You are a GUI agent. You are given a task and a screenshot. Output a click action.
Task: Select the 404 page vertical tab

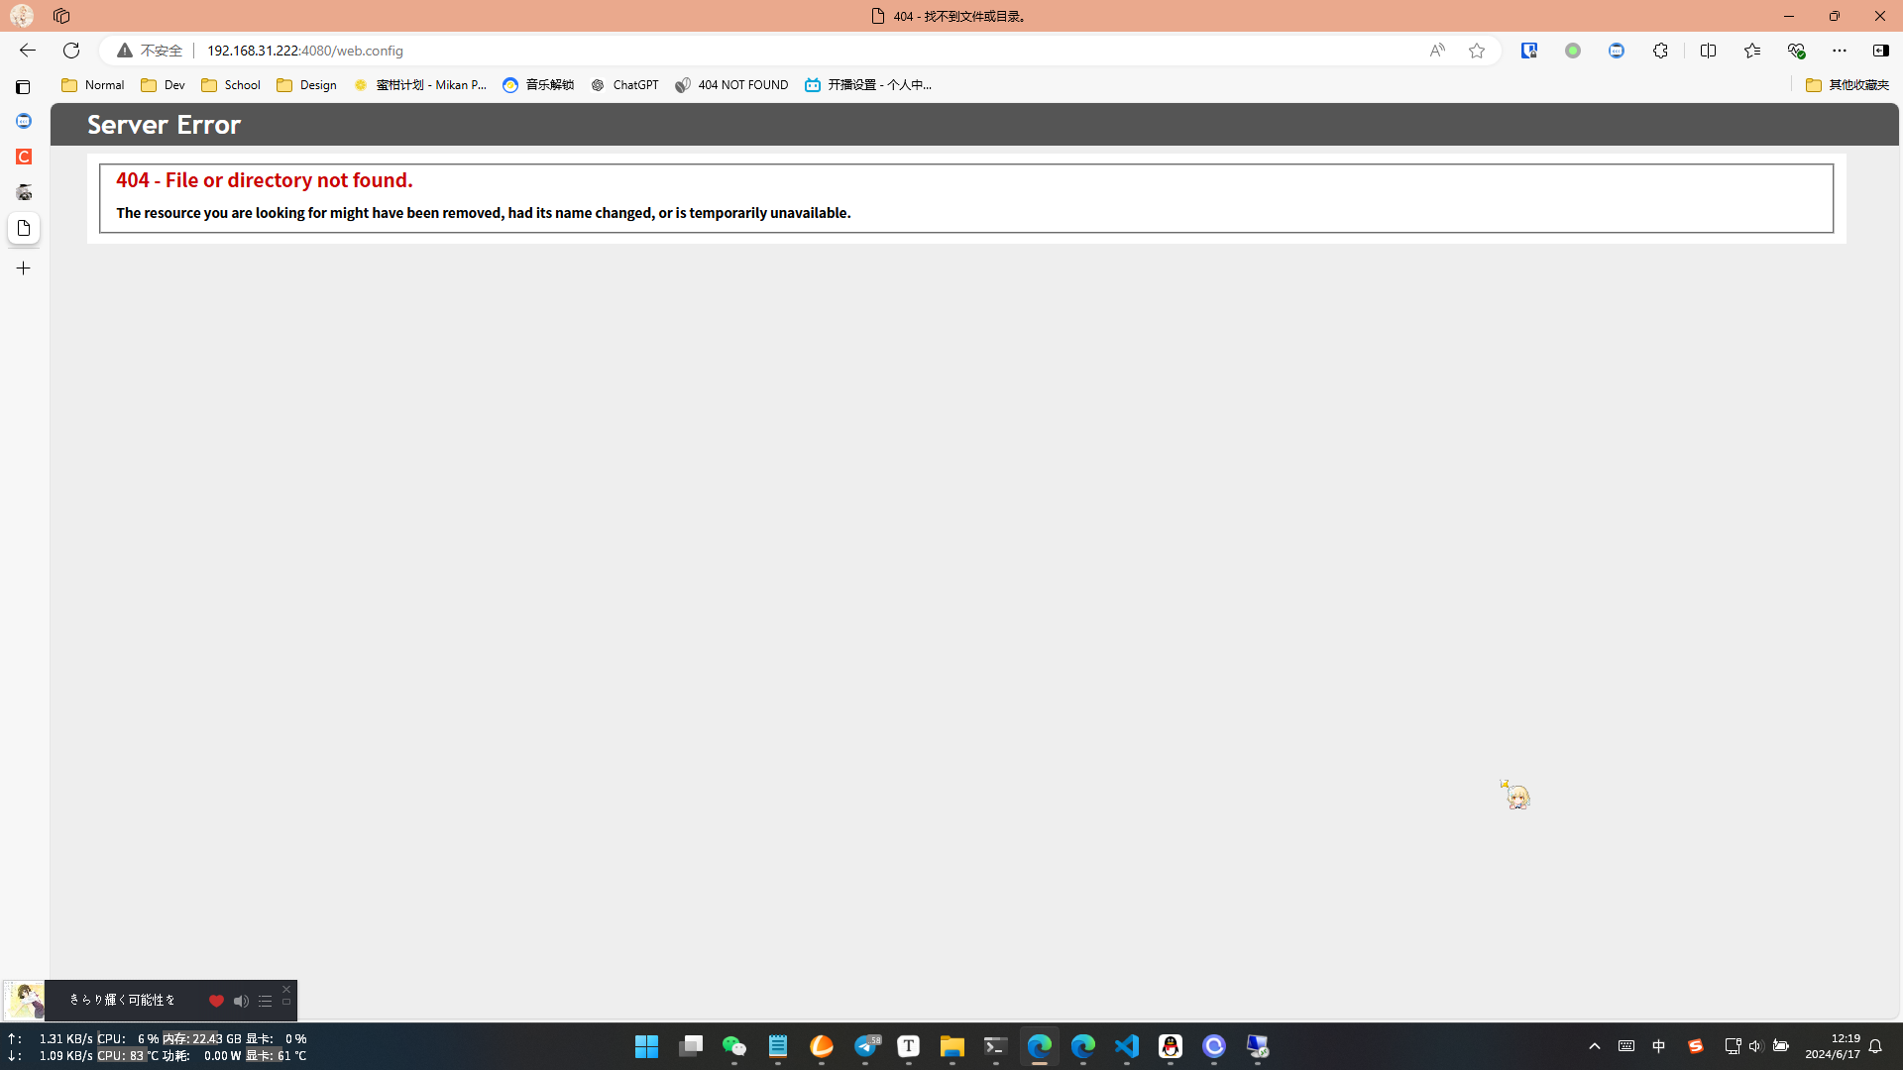[x=24, y=228]
